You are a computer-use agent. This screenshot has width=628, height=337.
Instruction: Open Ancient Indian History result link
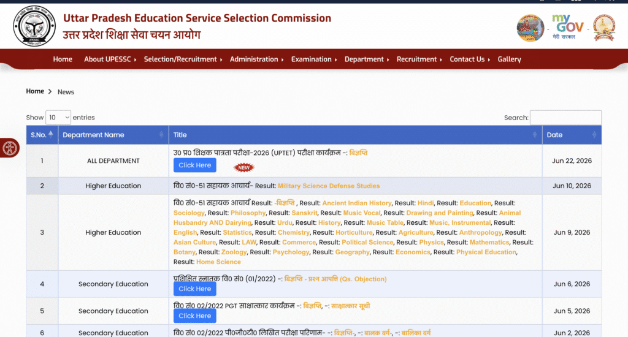357,203
